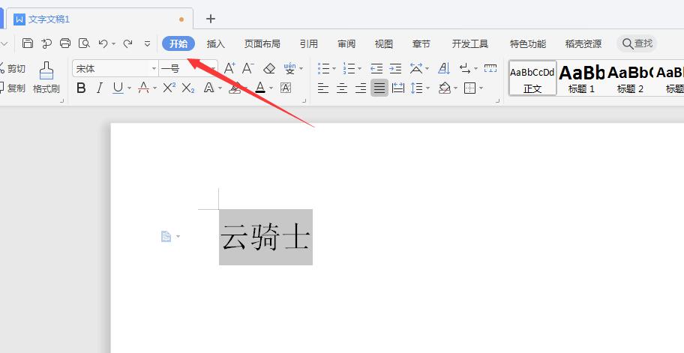The height and width of the screenshot is (353, 684).
Task: Toggle Justify alignment
Action: (x=379, y=88)
